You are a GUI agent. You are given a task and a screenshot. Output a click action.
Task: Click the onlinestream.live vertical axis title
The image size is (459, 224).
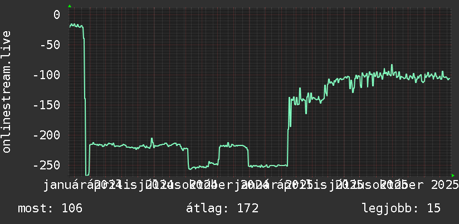[x=6, y=91]
